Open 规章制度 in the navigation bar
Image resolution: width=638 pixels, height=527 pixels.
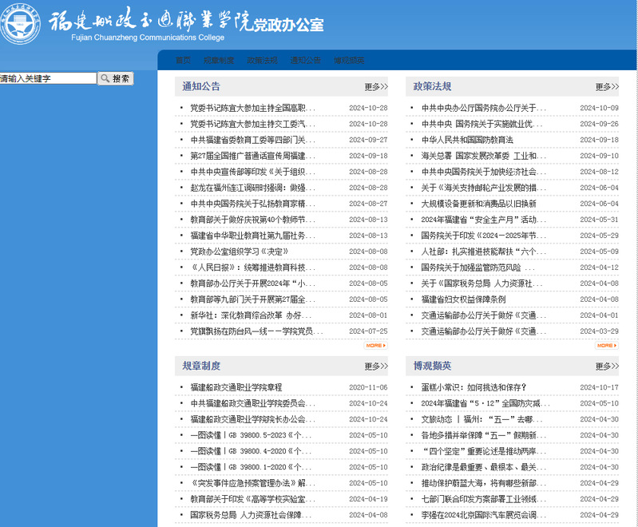[219, 60]
